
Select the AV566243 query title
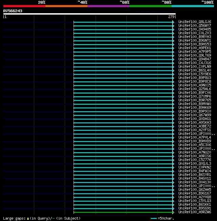[13, 11]
